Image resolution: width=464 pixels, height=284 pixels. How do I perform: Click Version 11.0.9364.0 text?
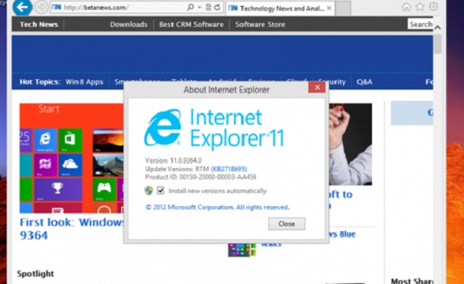[173, 161]
